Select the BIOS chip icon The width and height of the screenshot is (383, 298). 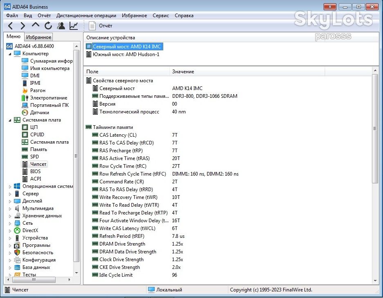[25, 172]
